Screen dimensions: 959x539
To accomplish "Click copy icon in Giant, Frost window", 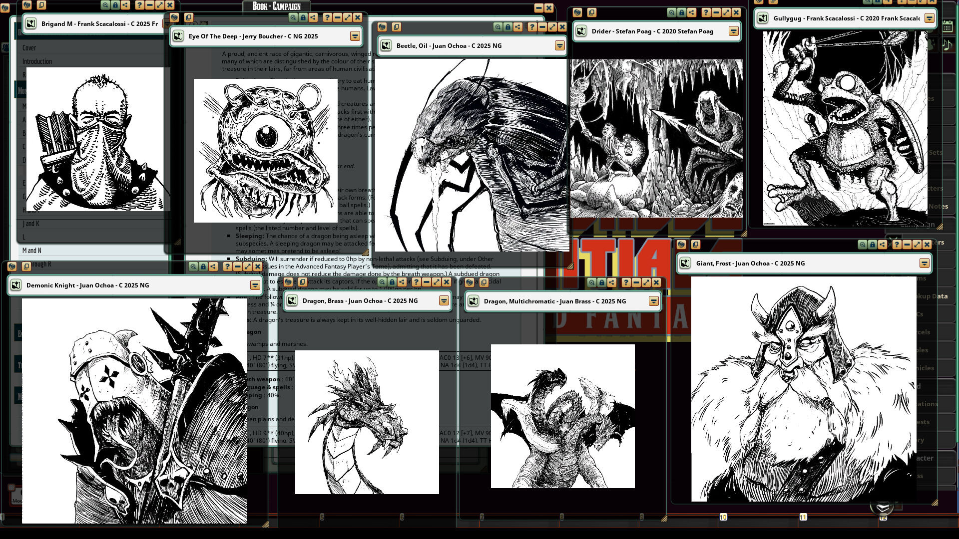I will (x=695, y=245).
